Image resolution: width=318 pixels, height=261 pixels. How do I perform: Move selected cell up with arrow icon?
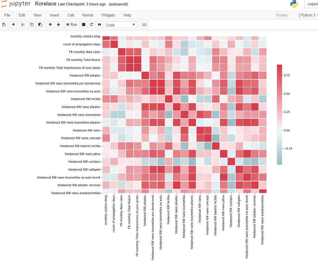pyautogui.click(x=50, y=25)
